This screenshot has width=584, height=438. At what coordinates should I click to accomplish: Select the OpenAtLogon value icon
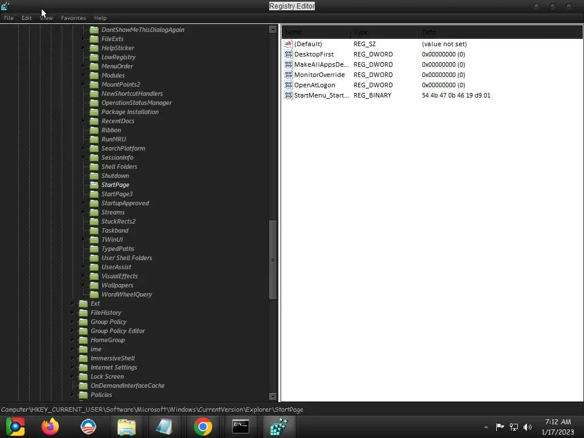[288, 85]
